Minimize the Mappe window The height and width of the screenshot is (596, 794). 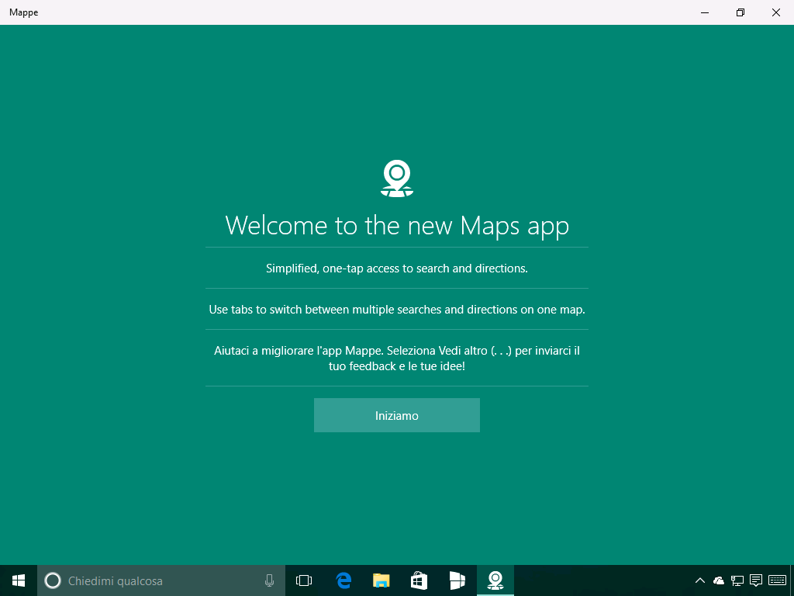[x=704, y=12]
